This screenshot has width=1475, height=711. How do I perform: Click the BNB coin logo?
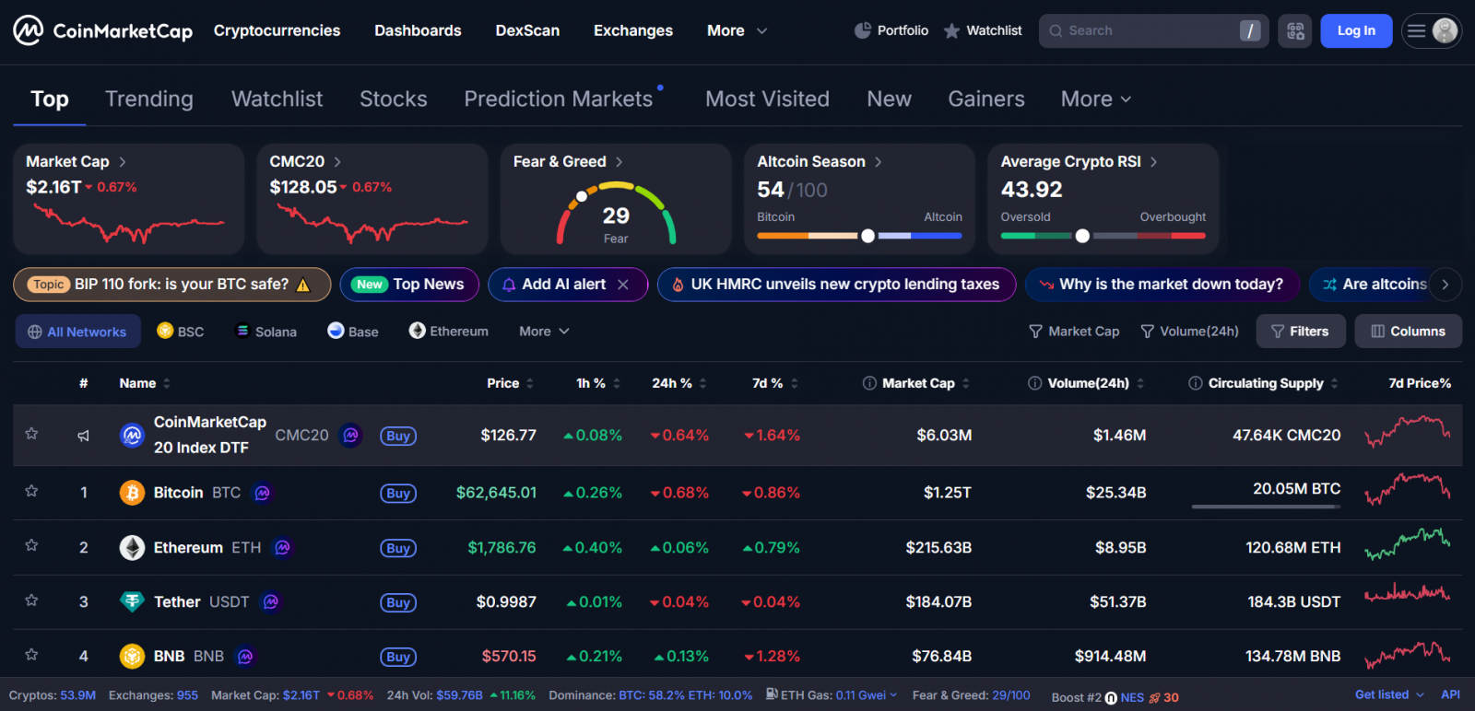click(132, 656)
